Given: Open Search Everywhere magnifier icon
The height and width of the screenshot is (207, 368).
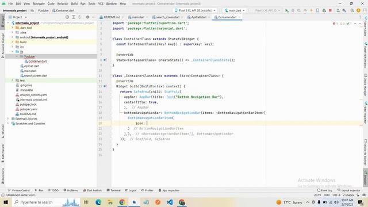Looking at the screenshot, I should (352, 10).
